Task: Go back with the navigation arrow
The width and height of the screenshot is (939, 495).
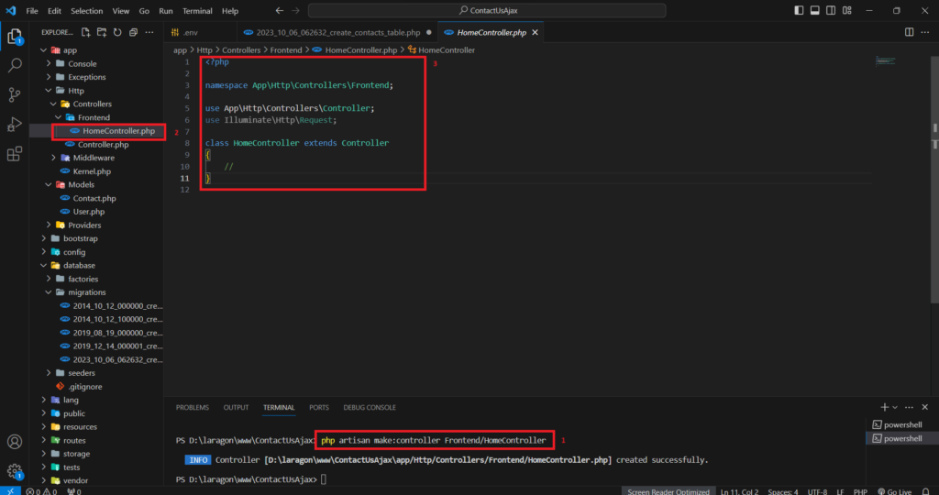Action: point(279,11)
